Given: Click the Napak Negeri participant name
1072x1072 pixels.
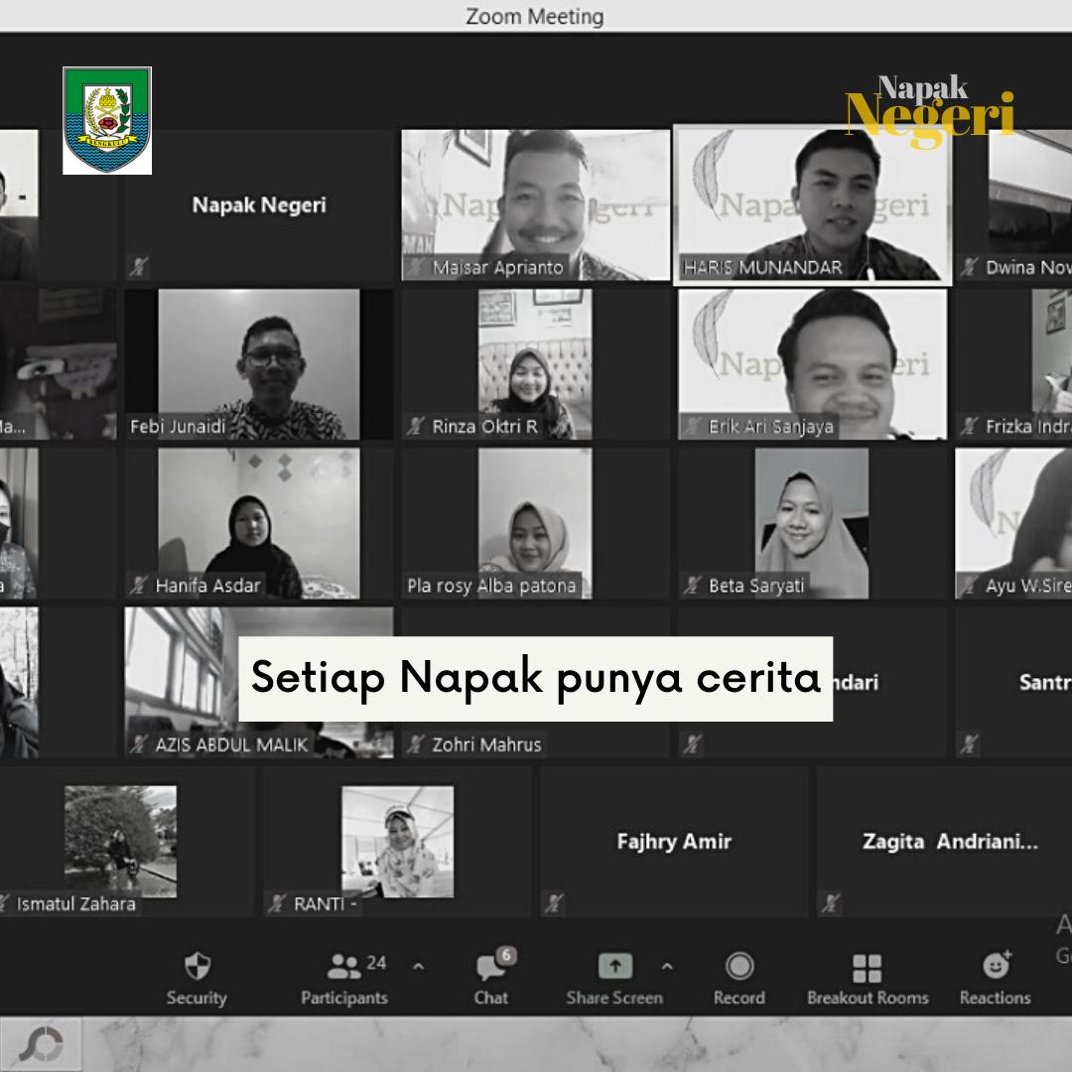Looking at the screenshot, I should pos(259,204).
